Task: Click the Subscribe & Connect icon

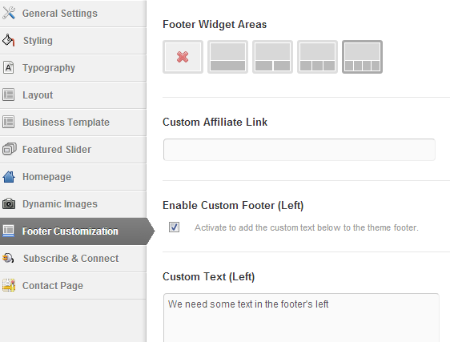Action: 8,258
